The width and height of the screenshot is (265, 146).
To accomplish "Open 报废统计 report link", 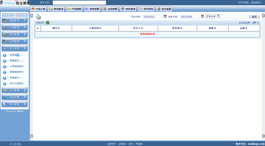I will (x=14, y=78).
